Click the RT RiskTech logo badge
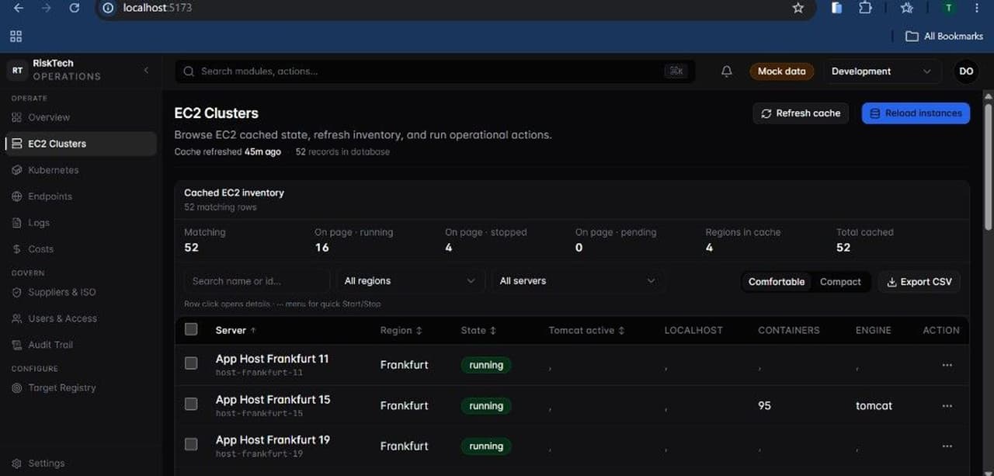Screen dimensions: 994x476 17,71
